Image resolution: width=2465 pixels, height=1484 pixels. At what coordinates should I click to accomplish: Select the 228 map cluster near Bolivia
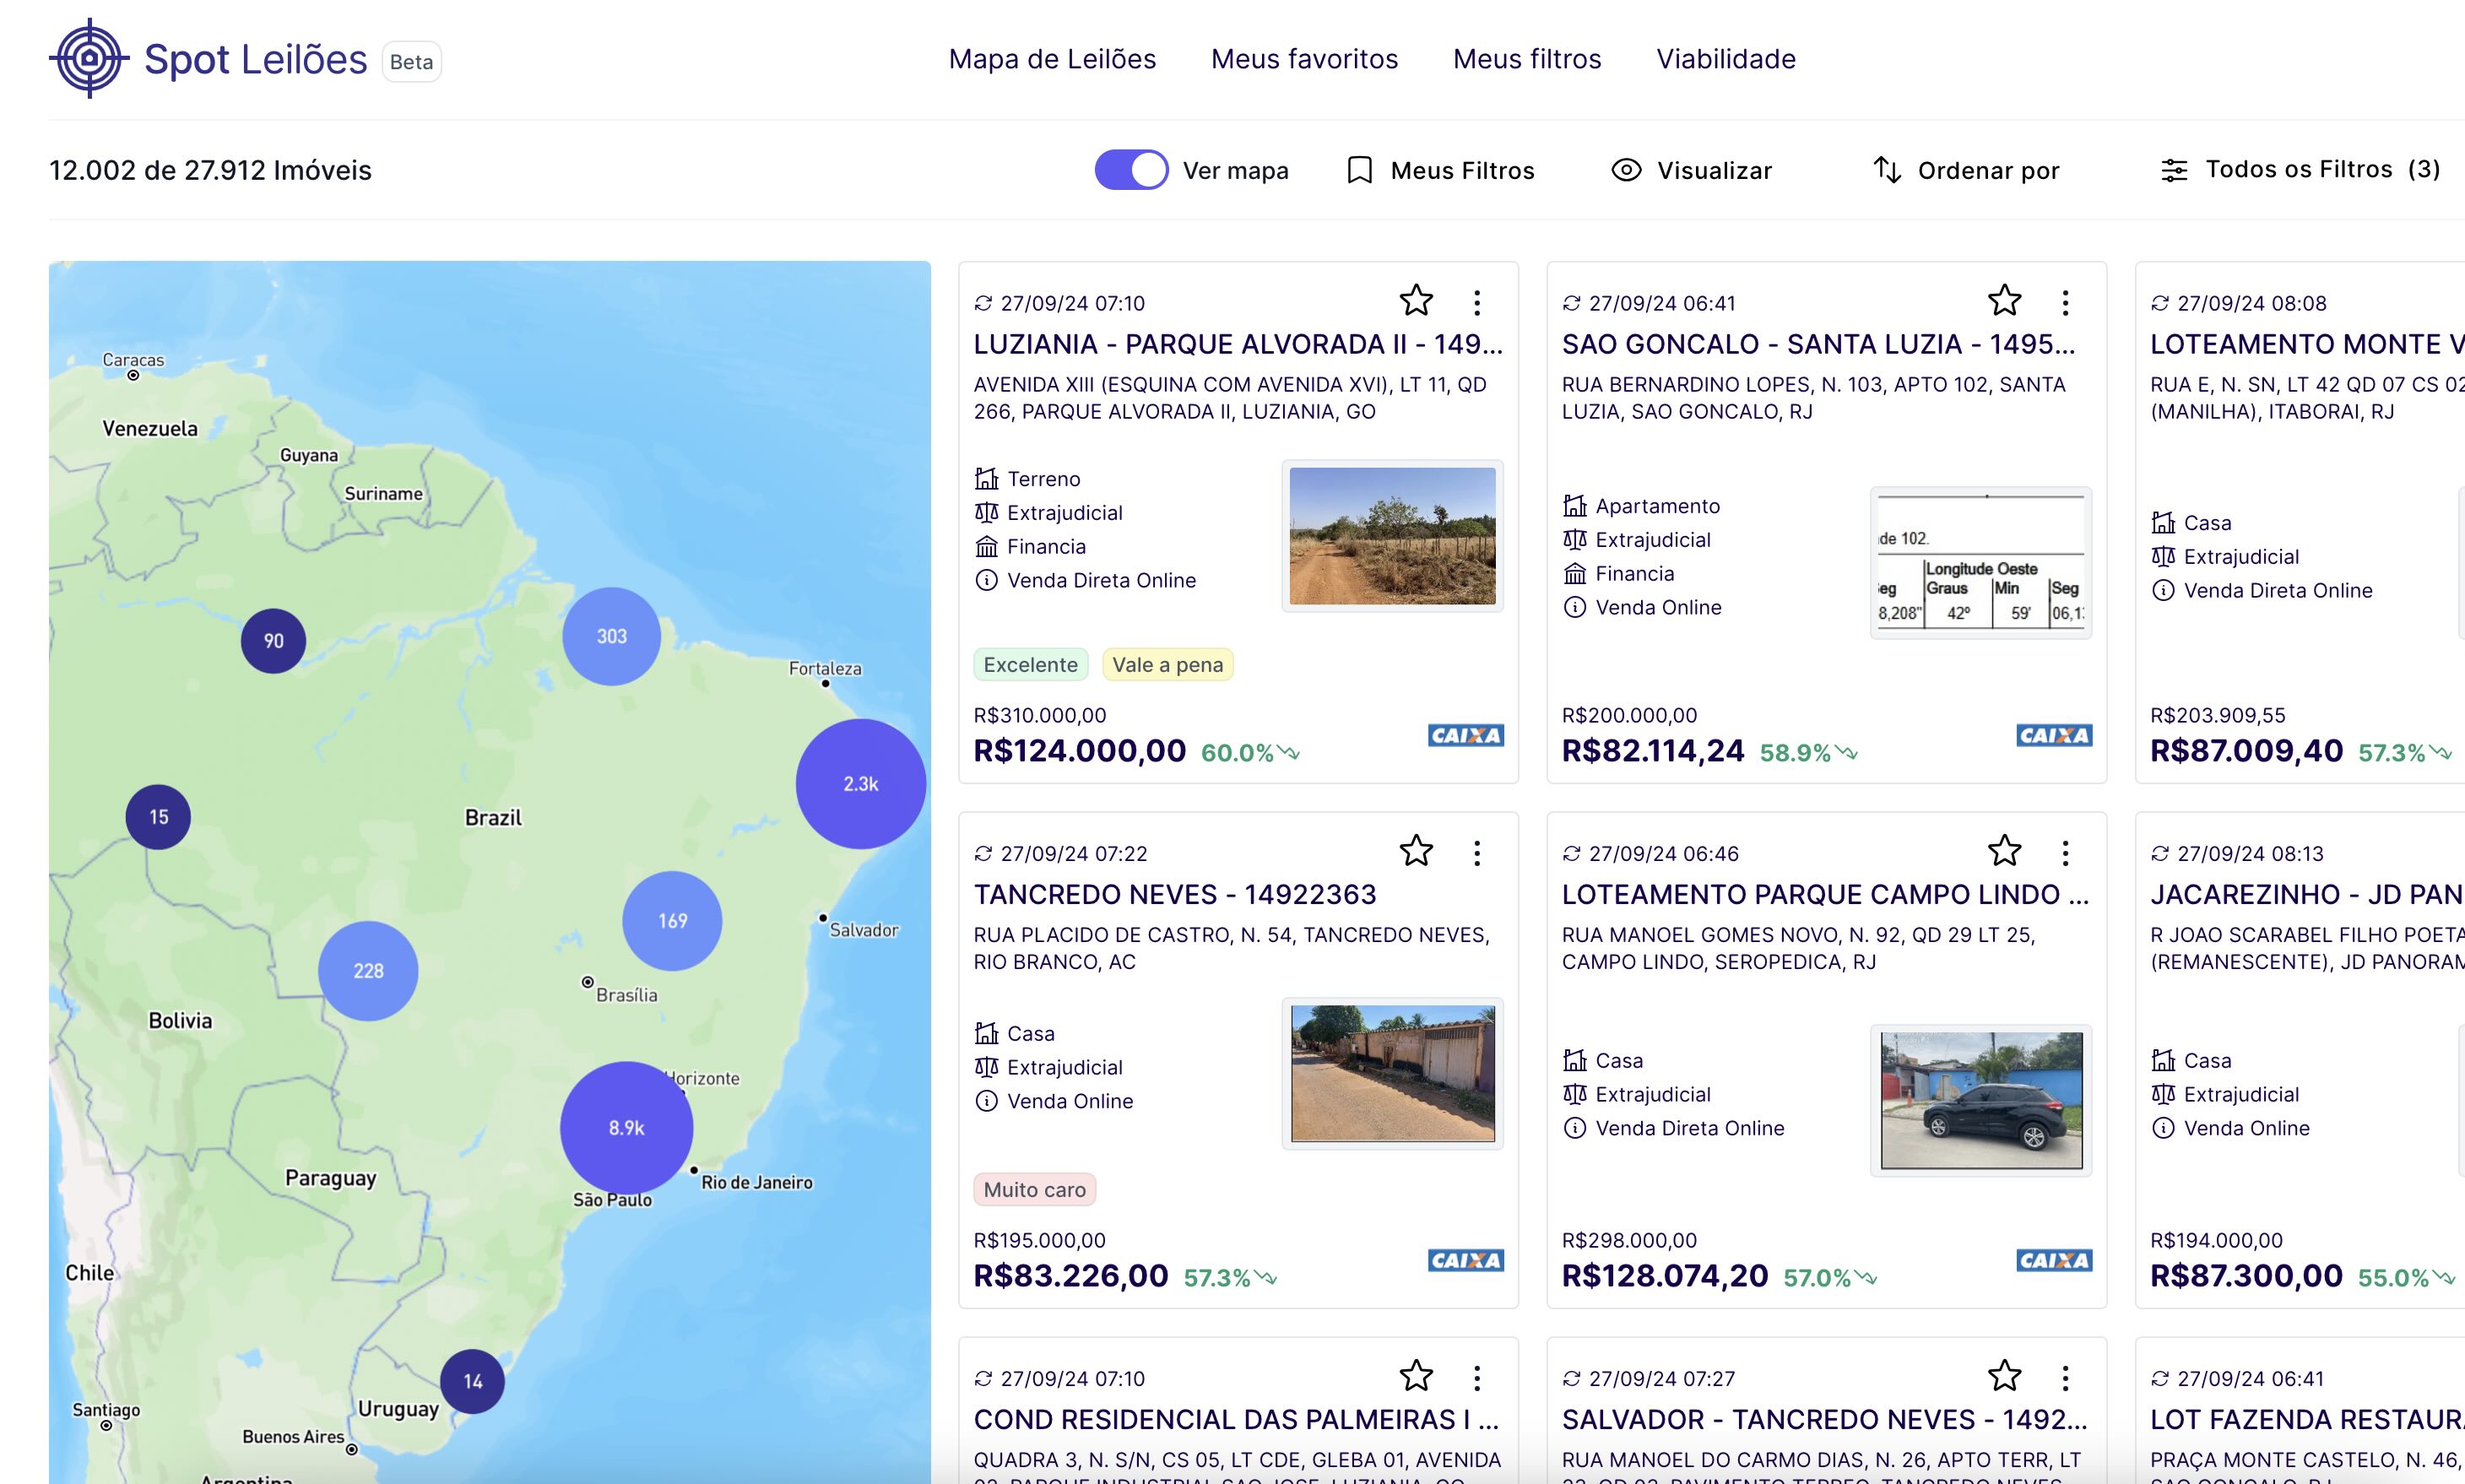pos(368,970)
